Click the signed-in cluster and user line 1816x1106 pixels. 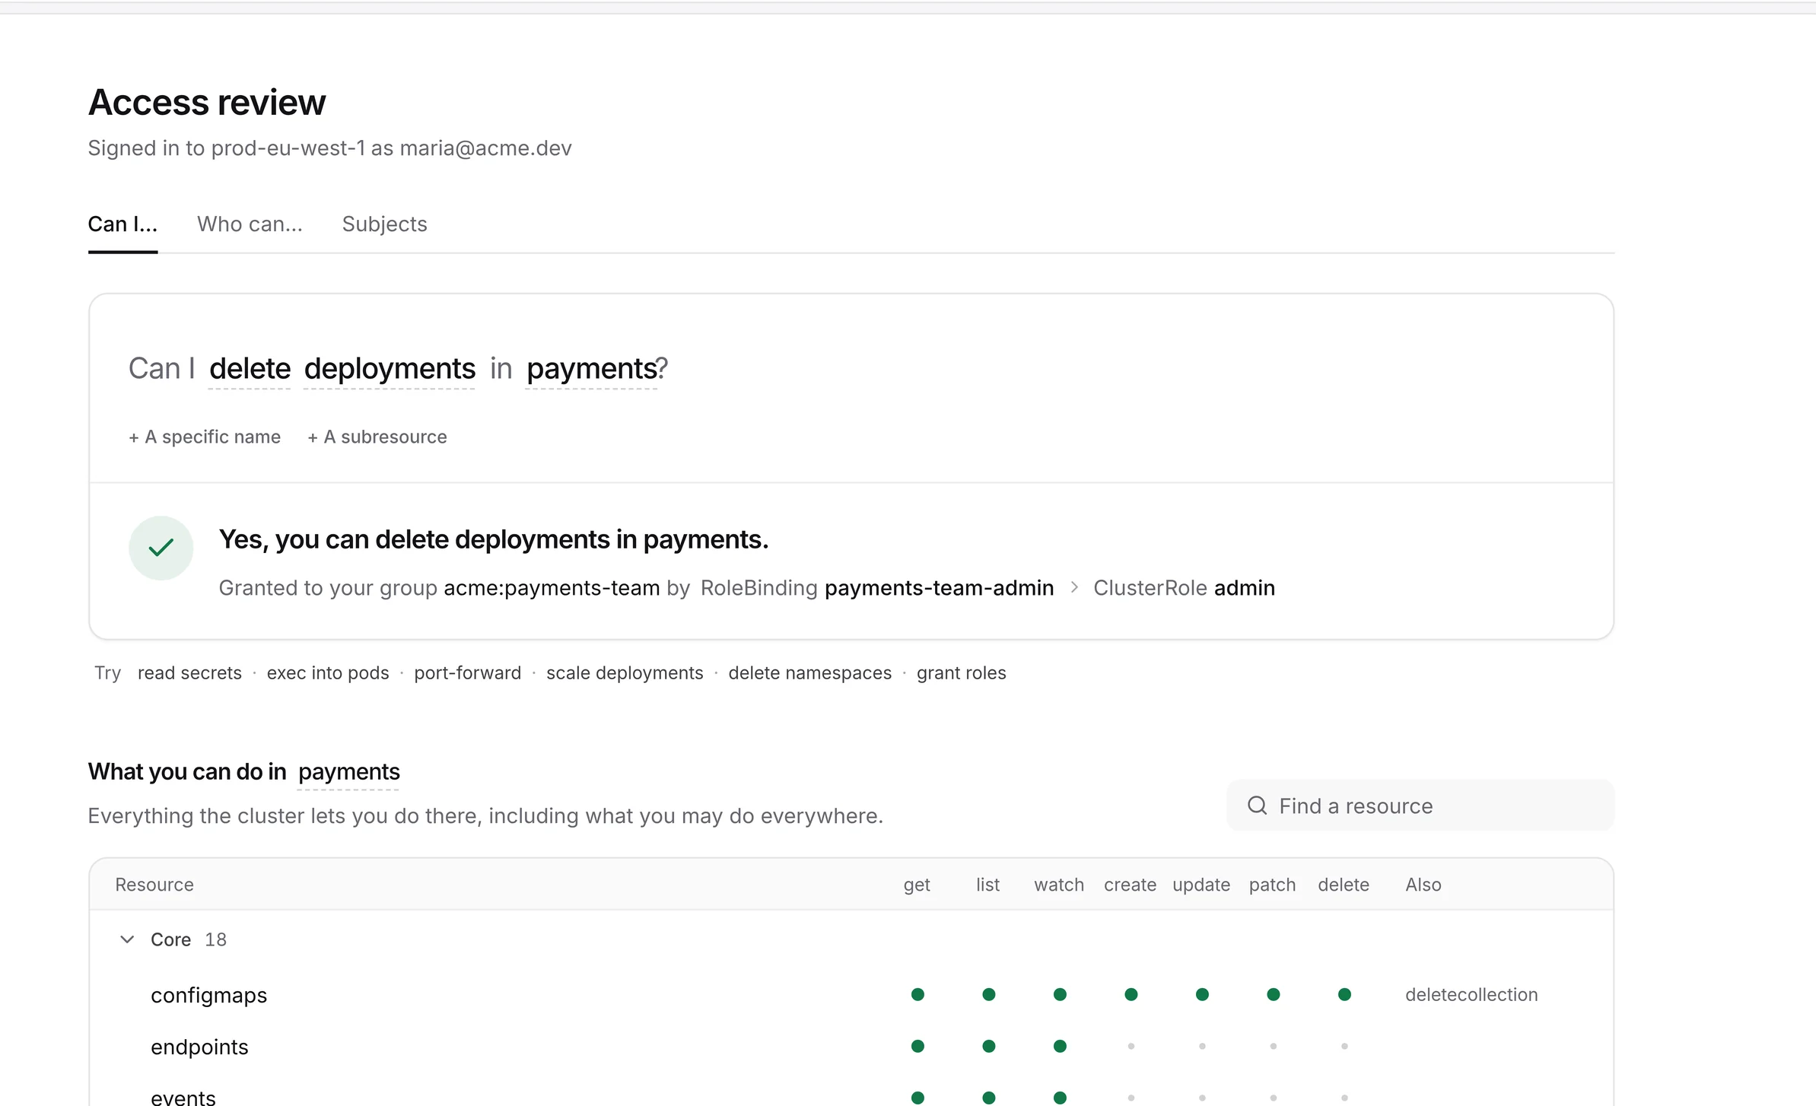click(329, 148)
